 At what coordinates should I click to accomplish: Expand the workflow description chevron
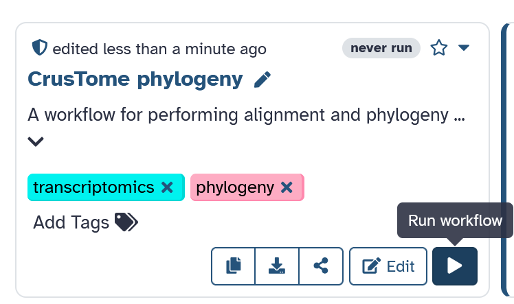[36, 141]
